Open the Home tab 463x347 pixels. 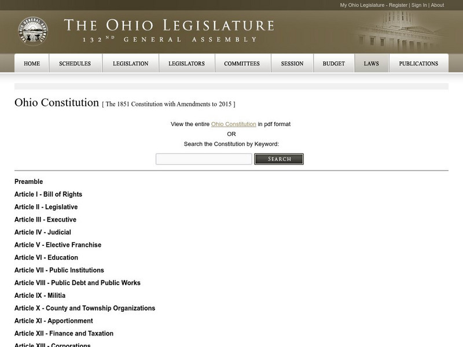(x=32, y=64)
